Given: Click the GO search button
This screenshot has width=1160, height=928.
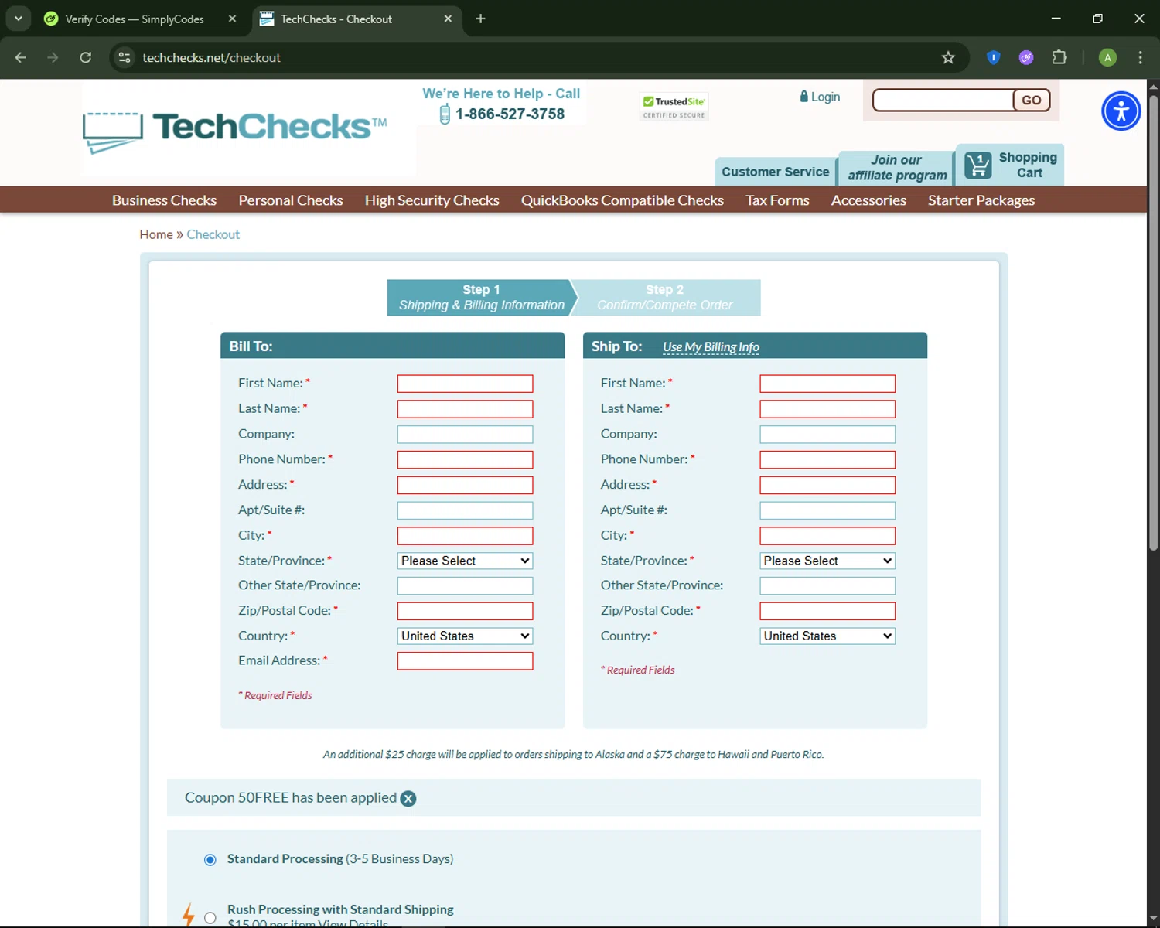Looking at the screenshot, I should pos(1032,100).
